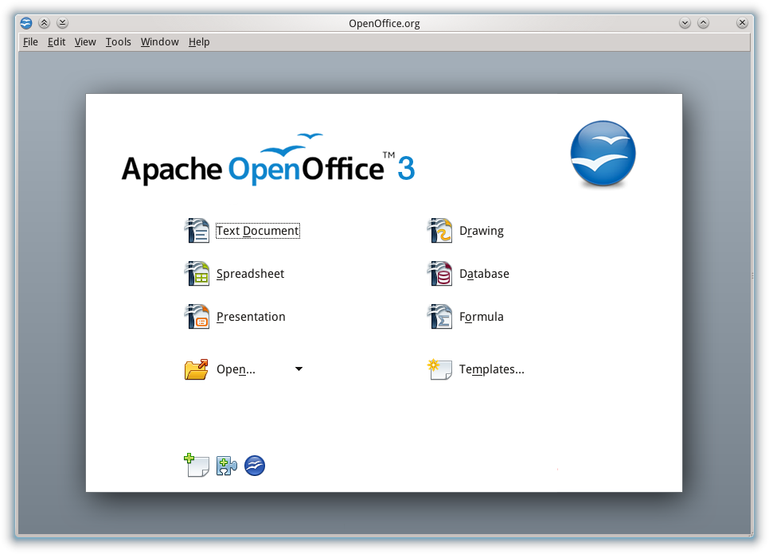Viewport: 769px width, 554px height.
Task: Open the Edit menu
Action: pos(57,42)
